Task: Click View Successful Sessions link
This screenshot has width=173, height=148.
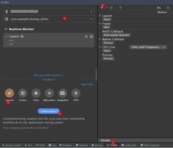Action: click(x=48, y=75)
